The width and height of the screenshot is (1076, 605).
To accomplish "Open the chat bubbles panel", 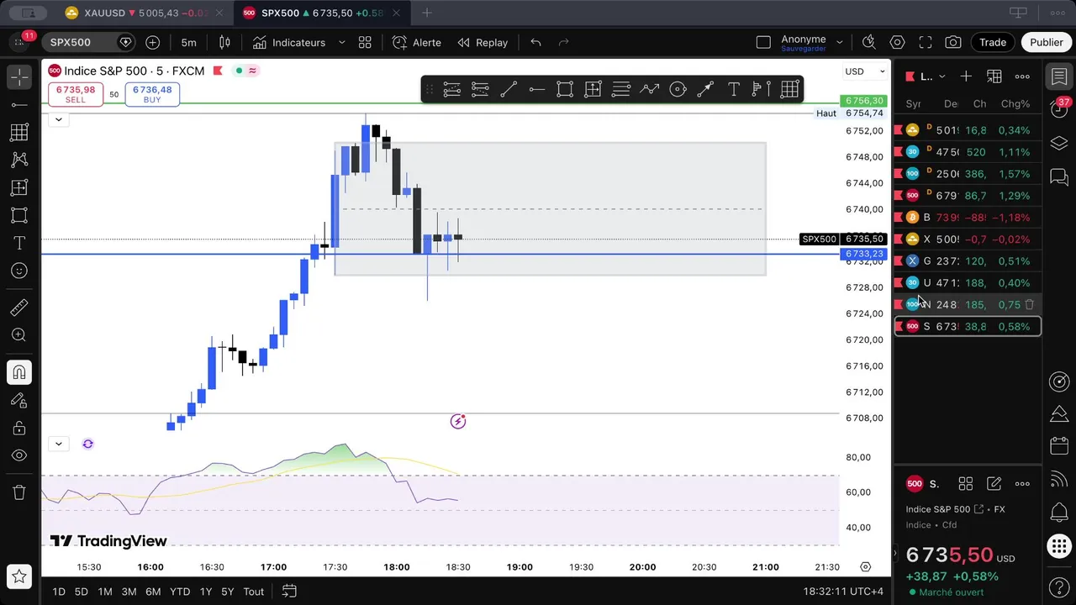I will 1059,177.
